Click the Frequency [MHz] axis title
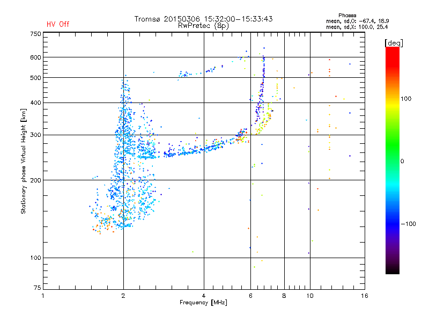This screenshot has height=322, width=429. tap(203, 303)
